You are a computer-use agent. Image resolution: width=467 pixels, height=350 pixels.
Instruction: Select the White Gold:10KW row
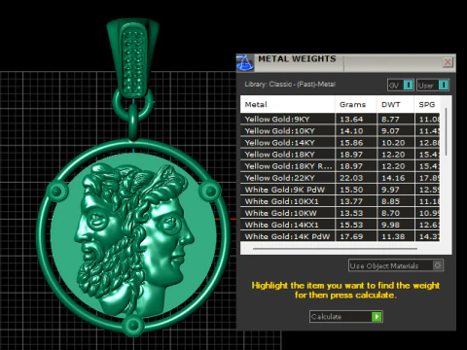tap(340, 213)
